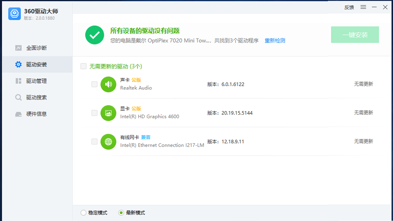Click the display icon for Intel HD Graphics 4600
The image size is (393, 221).
pos(108,113)
